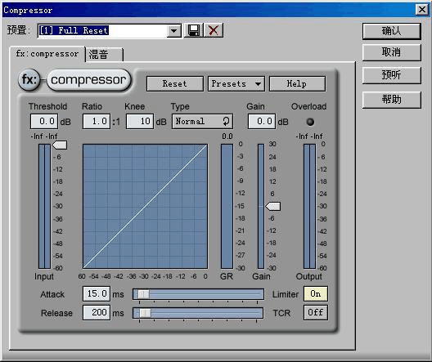Click the gain arrow handle beside Gain meter
432x362 pixels.
[273, 206]
